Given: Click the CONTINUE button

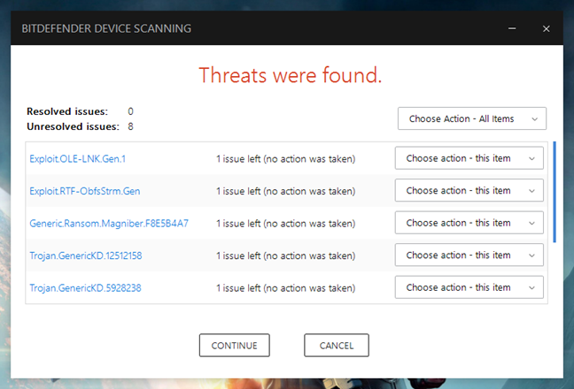Looking at the screenshot, I should [234, 345].
